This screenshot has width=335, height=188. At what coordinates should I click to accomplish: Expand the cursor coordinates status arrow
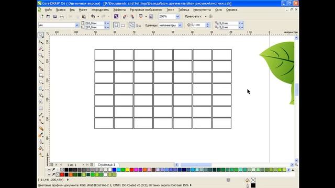click(68, 180)
